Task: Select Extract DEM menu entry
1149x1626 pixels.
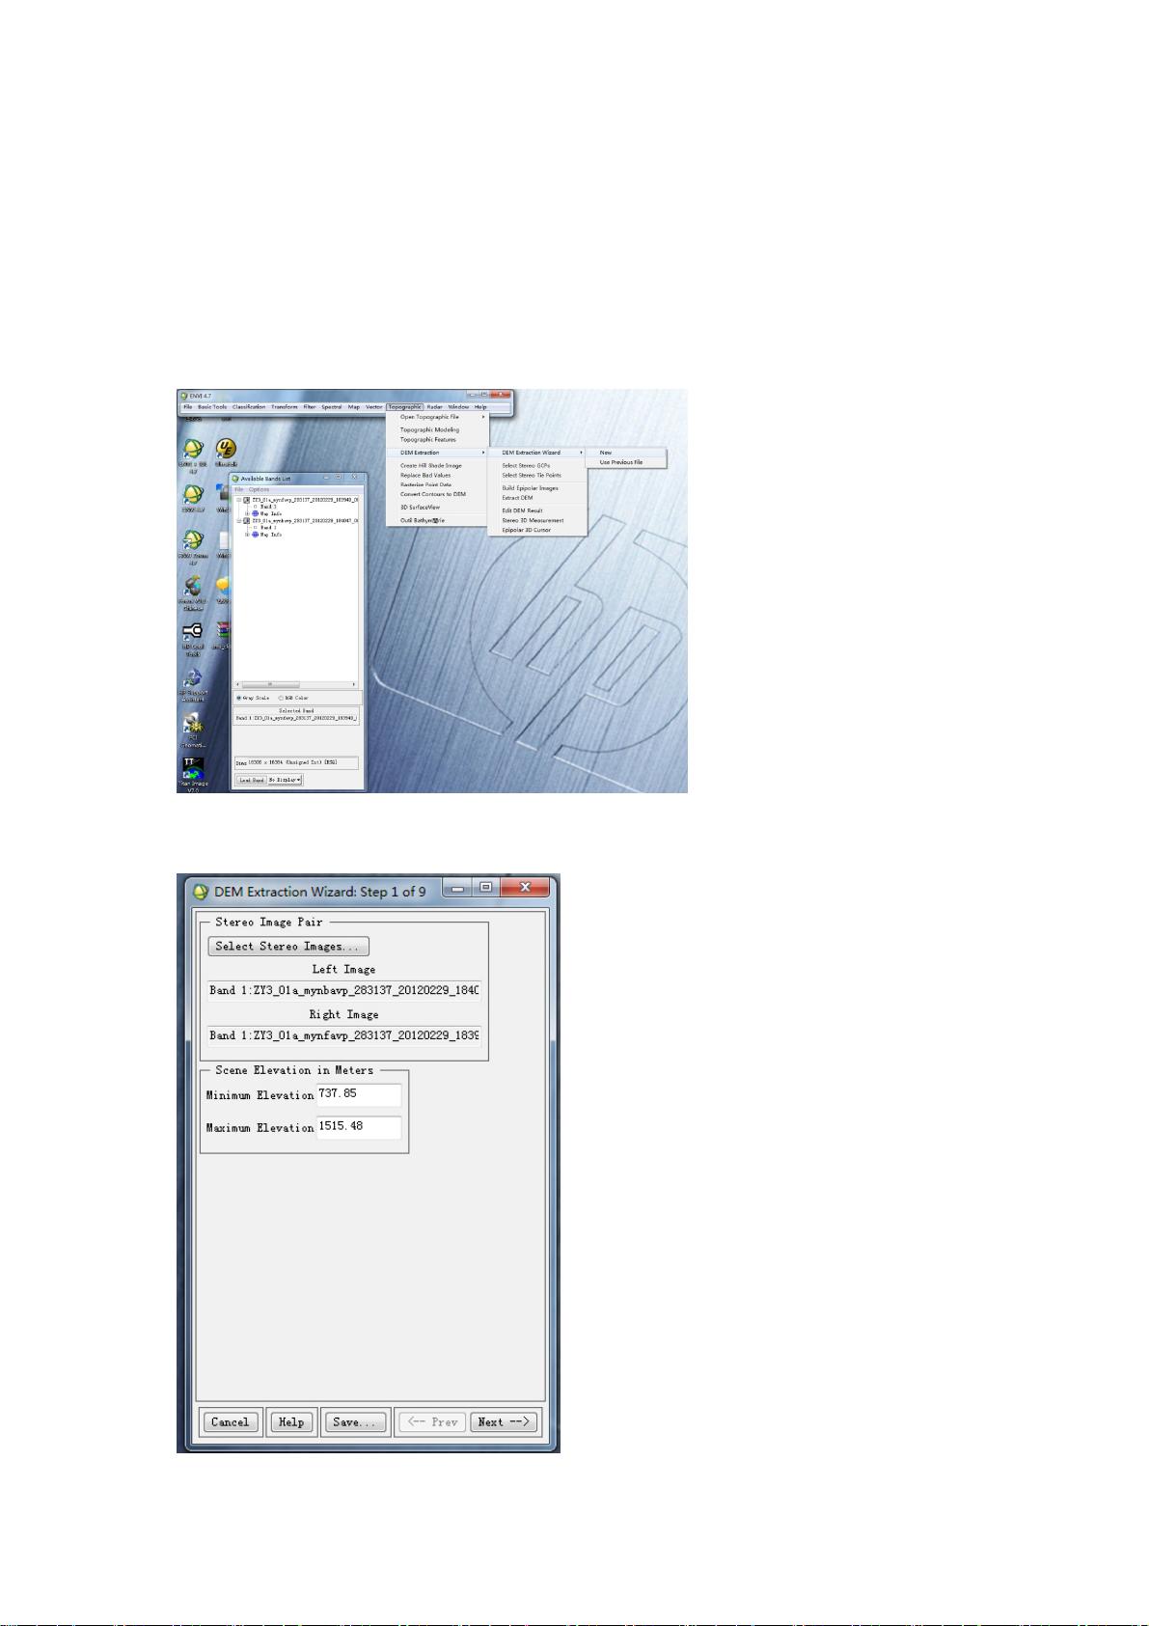Action: 517,498
